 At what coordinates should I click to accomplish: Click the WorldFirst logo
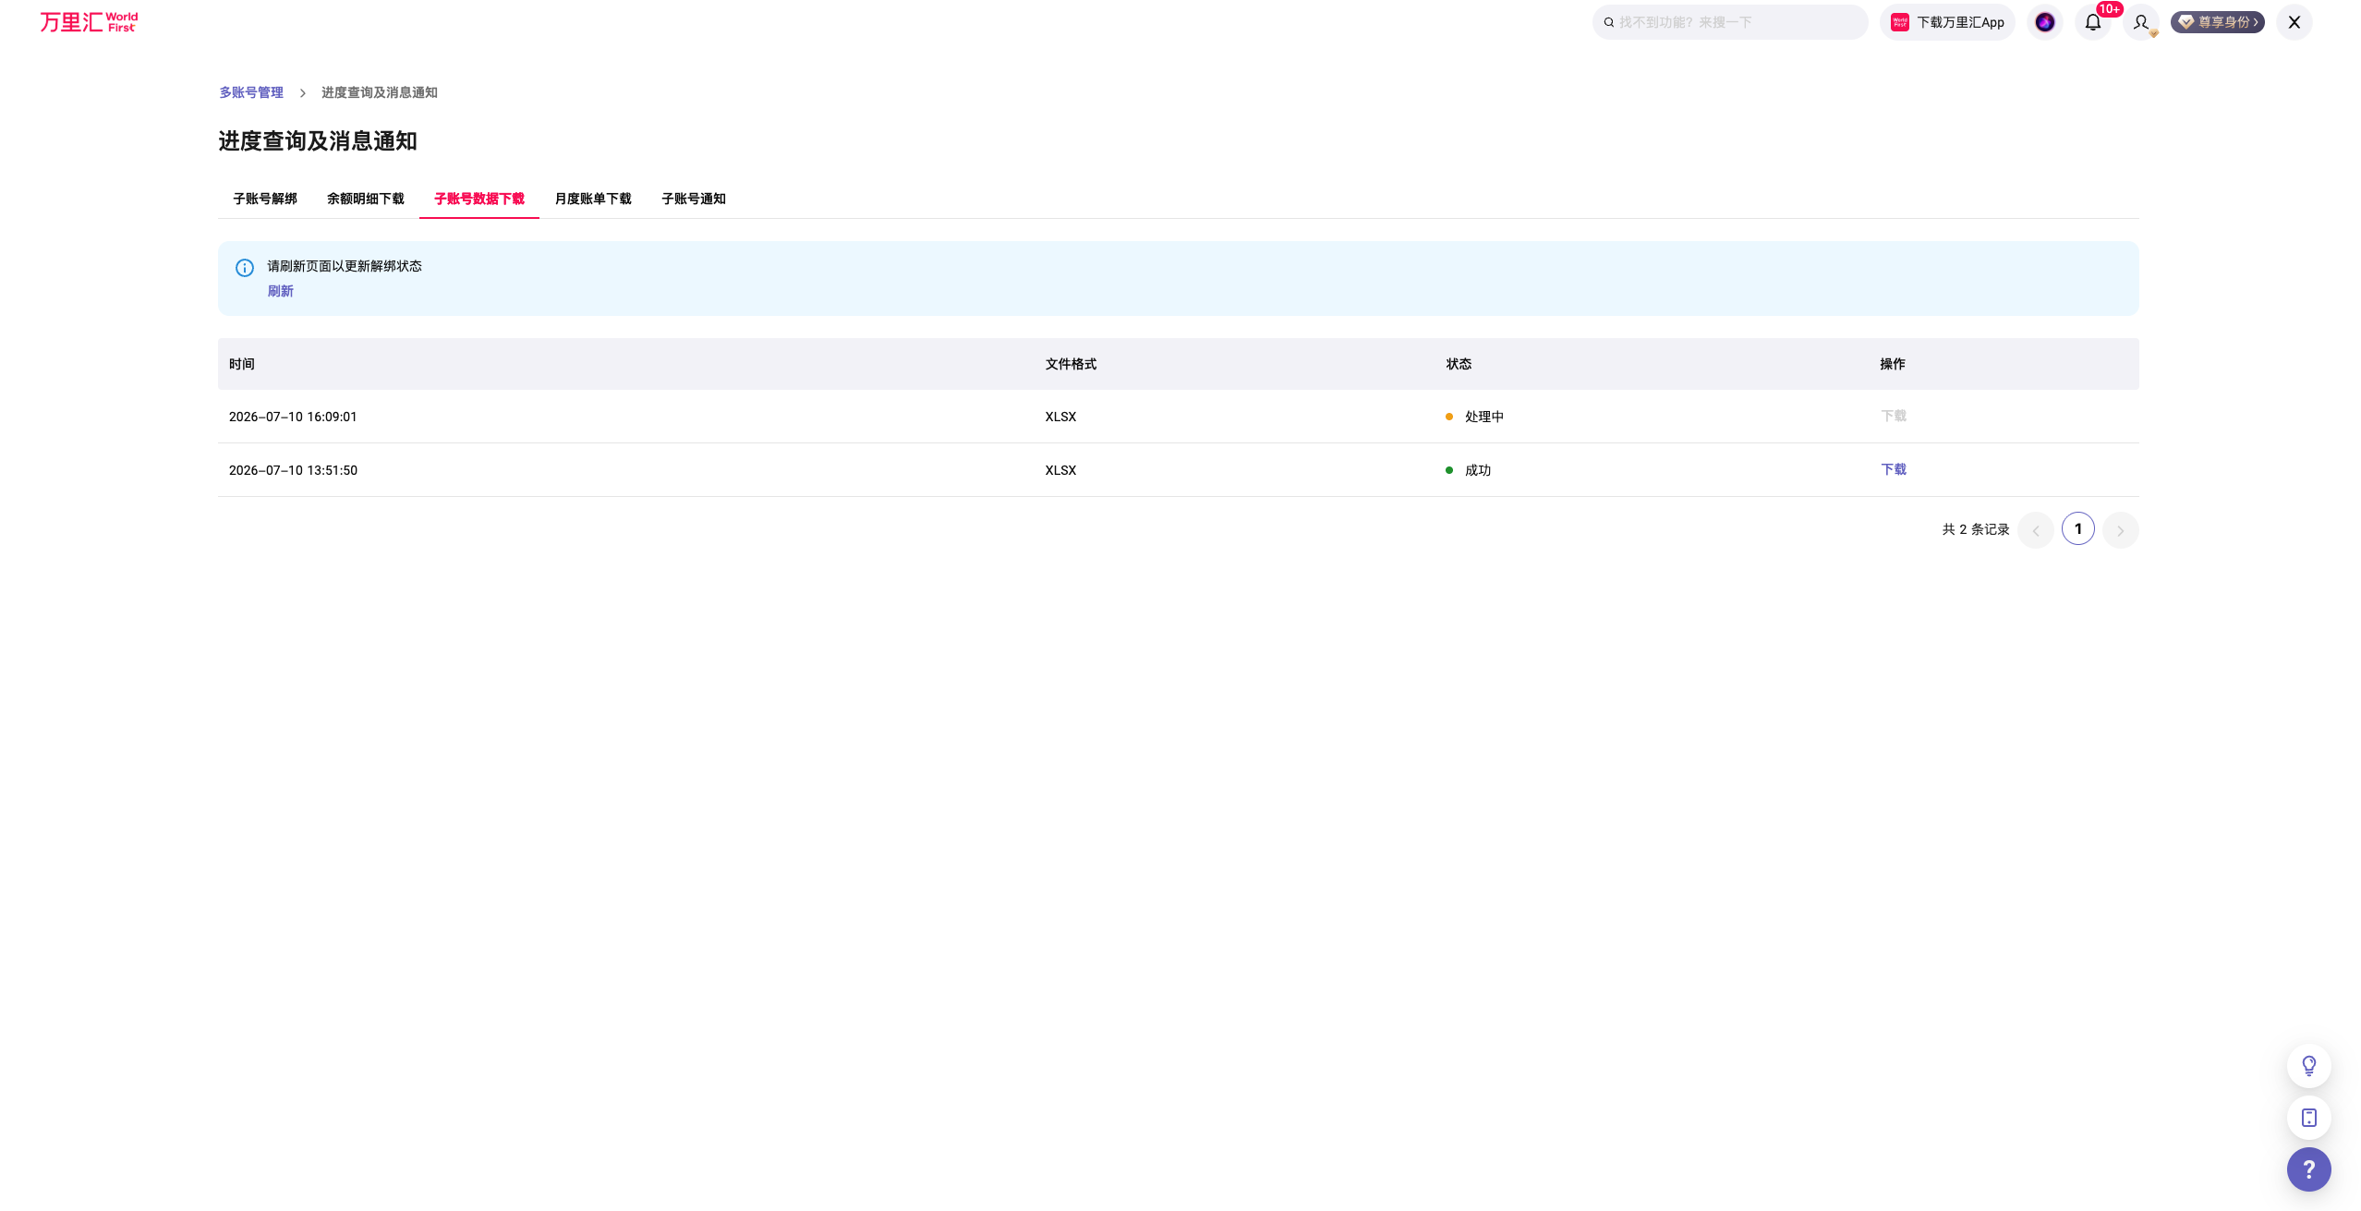pyautogui.click(x=89, y=22)
